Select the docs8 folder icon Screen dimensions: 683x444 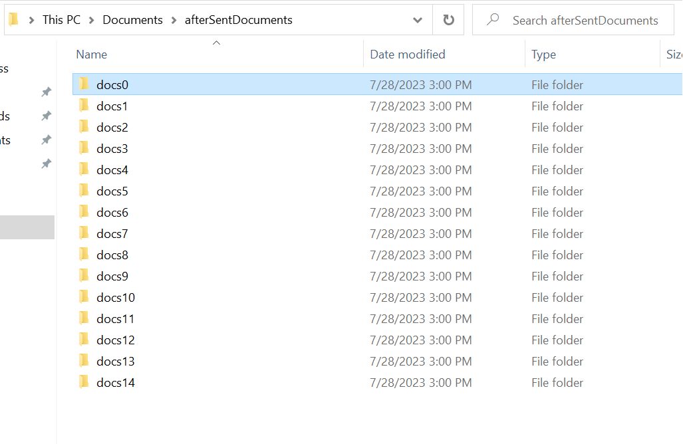[x=84, y=254]
